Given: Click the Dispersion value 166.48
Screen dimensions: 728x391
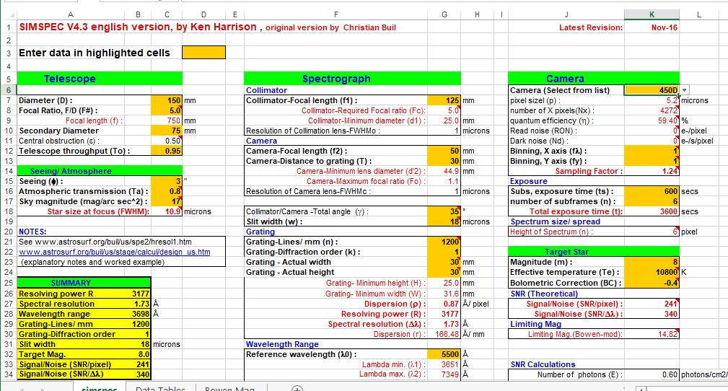Looking at the screenshot, I should tap(444, 334).
